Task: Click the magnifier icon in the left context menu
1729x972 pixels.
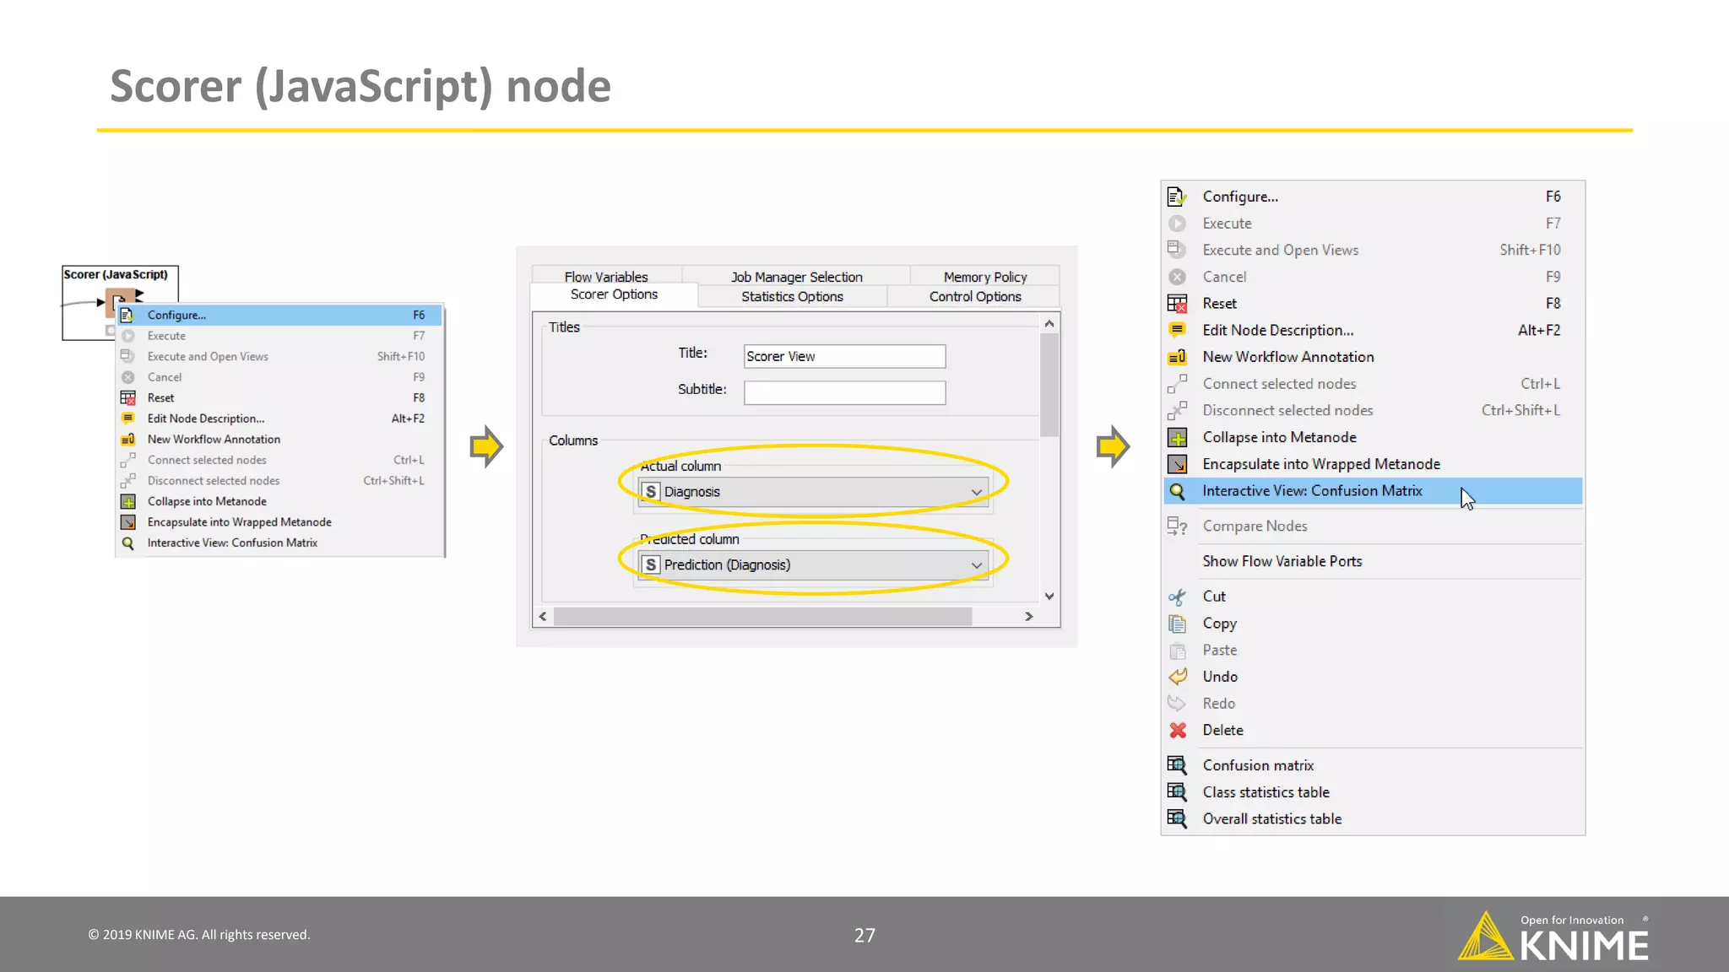Action: coord(127,543)
